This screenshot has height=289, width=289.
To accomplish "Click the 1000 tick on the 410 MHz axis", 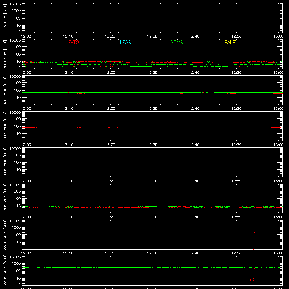I will tap(16, 47).
